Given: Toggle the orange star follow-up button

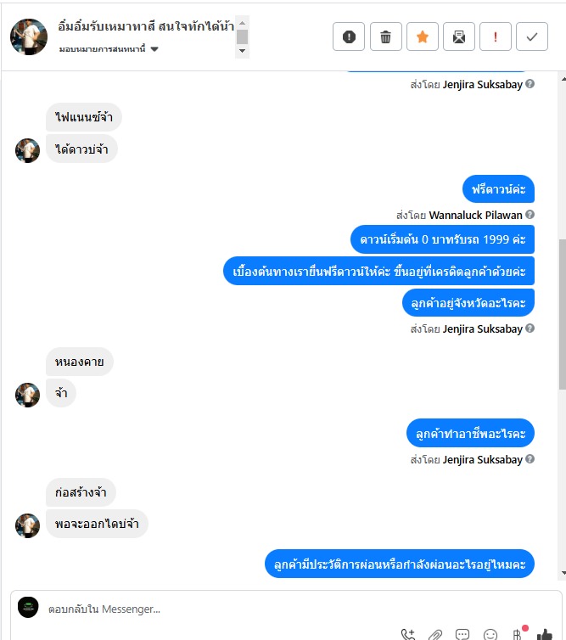Looking at the screenshot, I should point(423,36).
